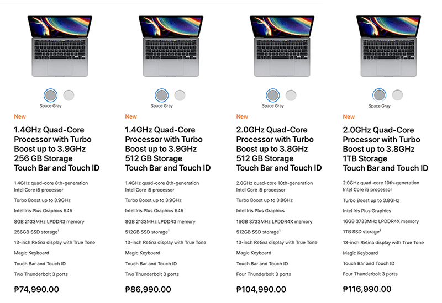
Task: Click the ₱74,990.00 price
Action: (x=36, y=289)
